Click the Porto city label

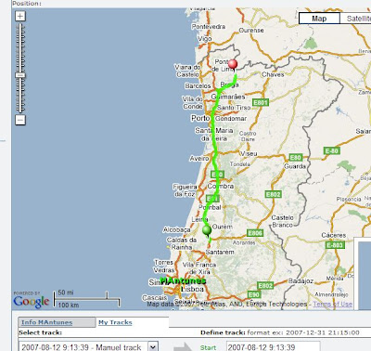tap(200, 118)
